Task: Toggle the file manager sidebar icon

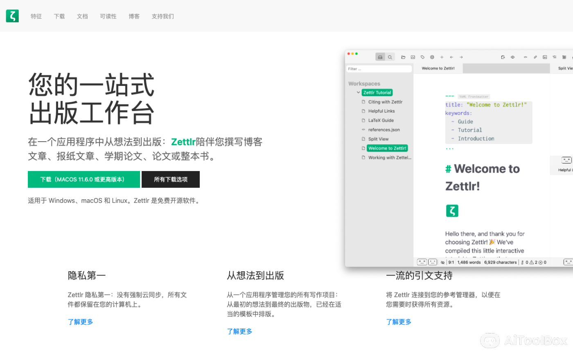Action: (380, 57)
